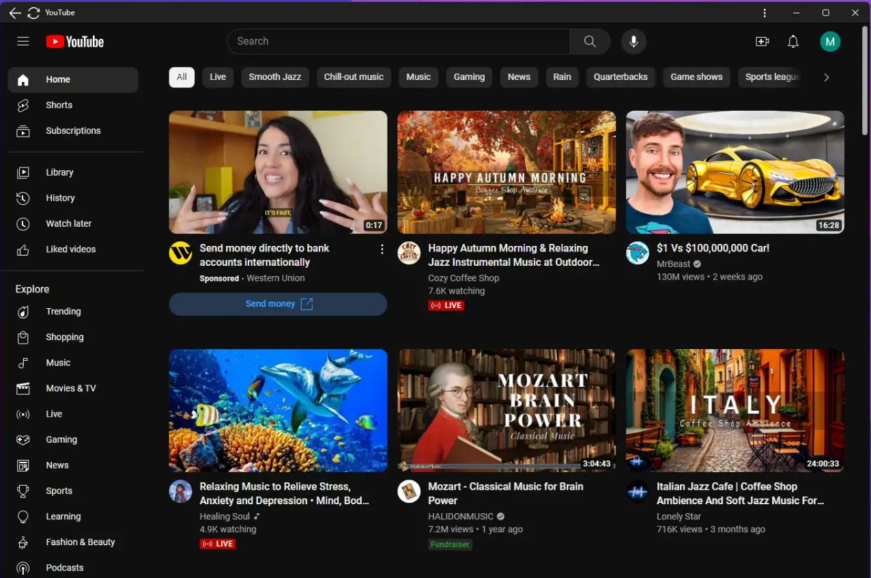Open Shopping under Explore
This screenshot has width=871, height=578.
73,337
